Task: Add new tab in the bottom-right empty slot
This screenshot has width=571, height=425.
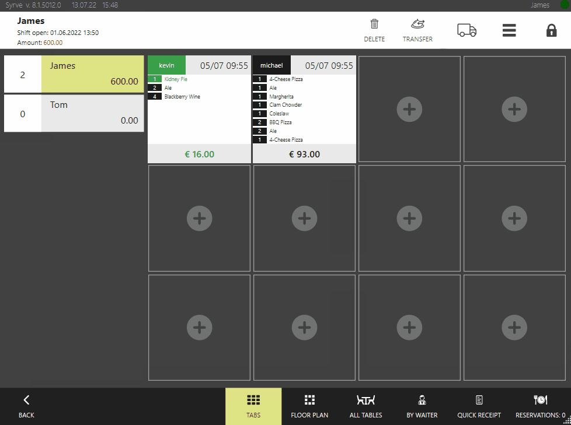Action: click(514, 328)
